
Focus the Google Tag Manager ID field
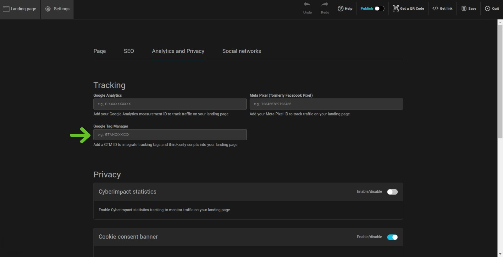pyautogui.click(x=170, y=135)
